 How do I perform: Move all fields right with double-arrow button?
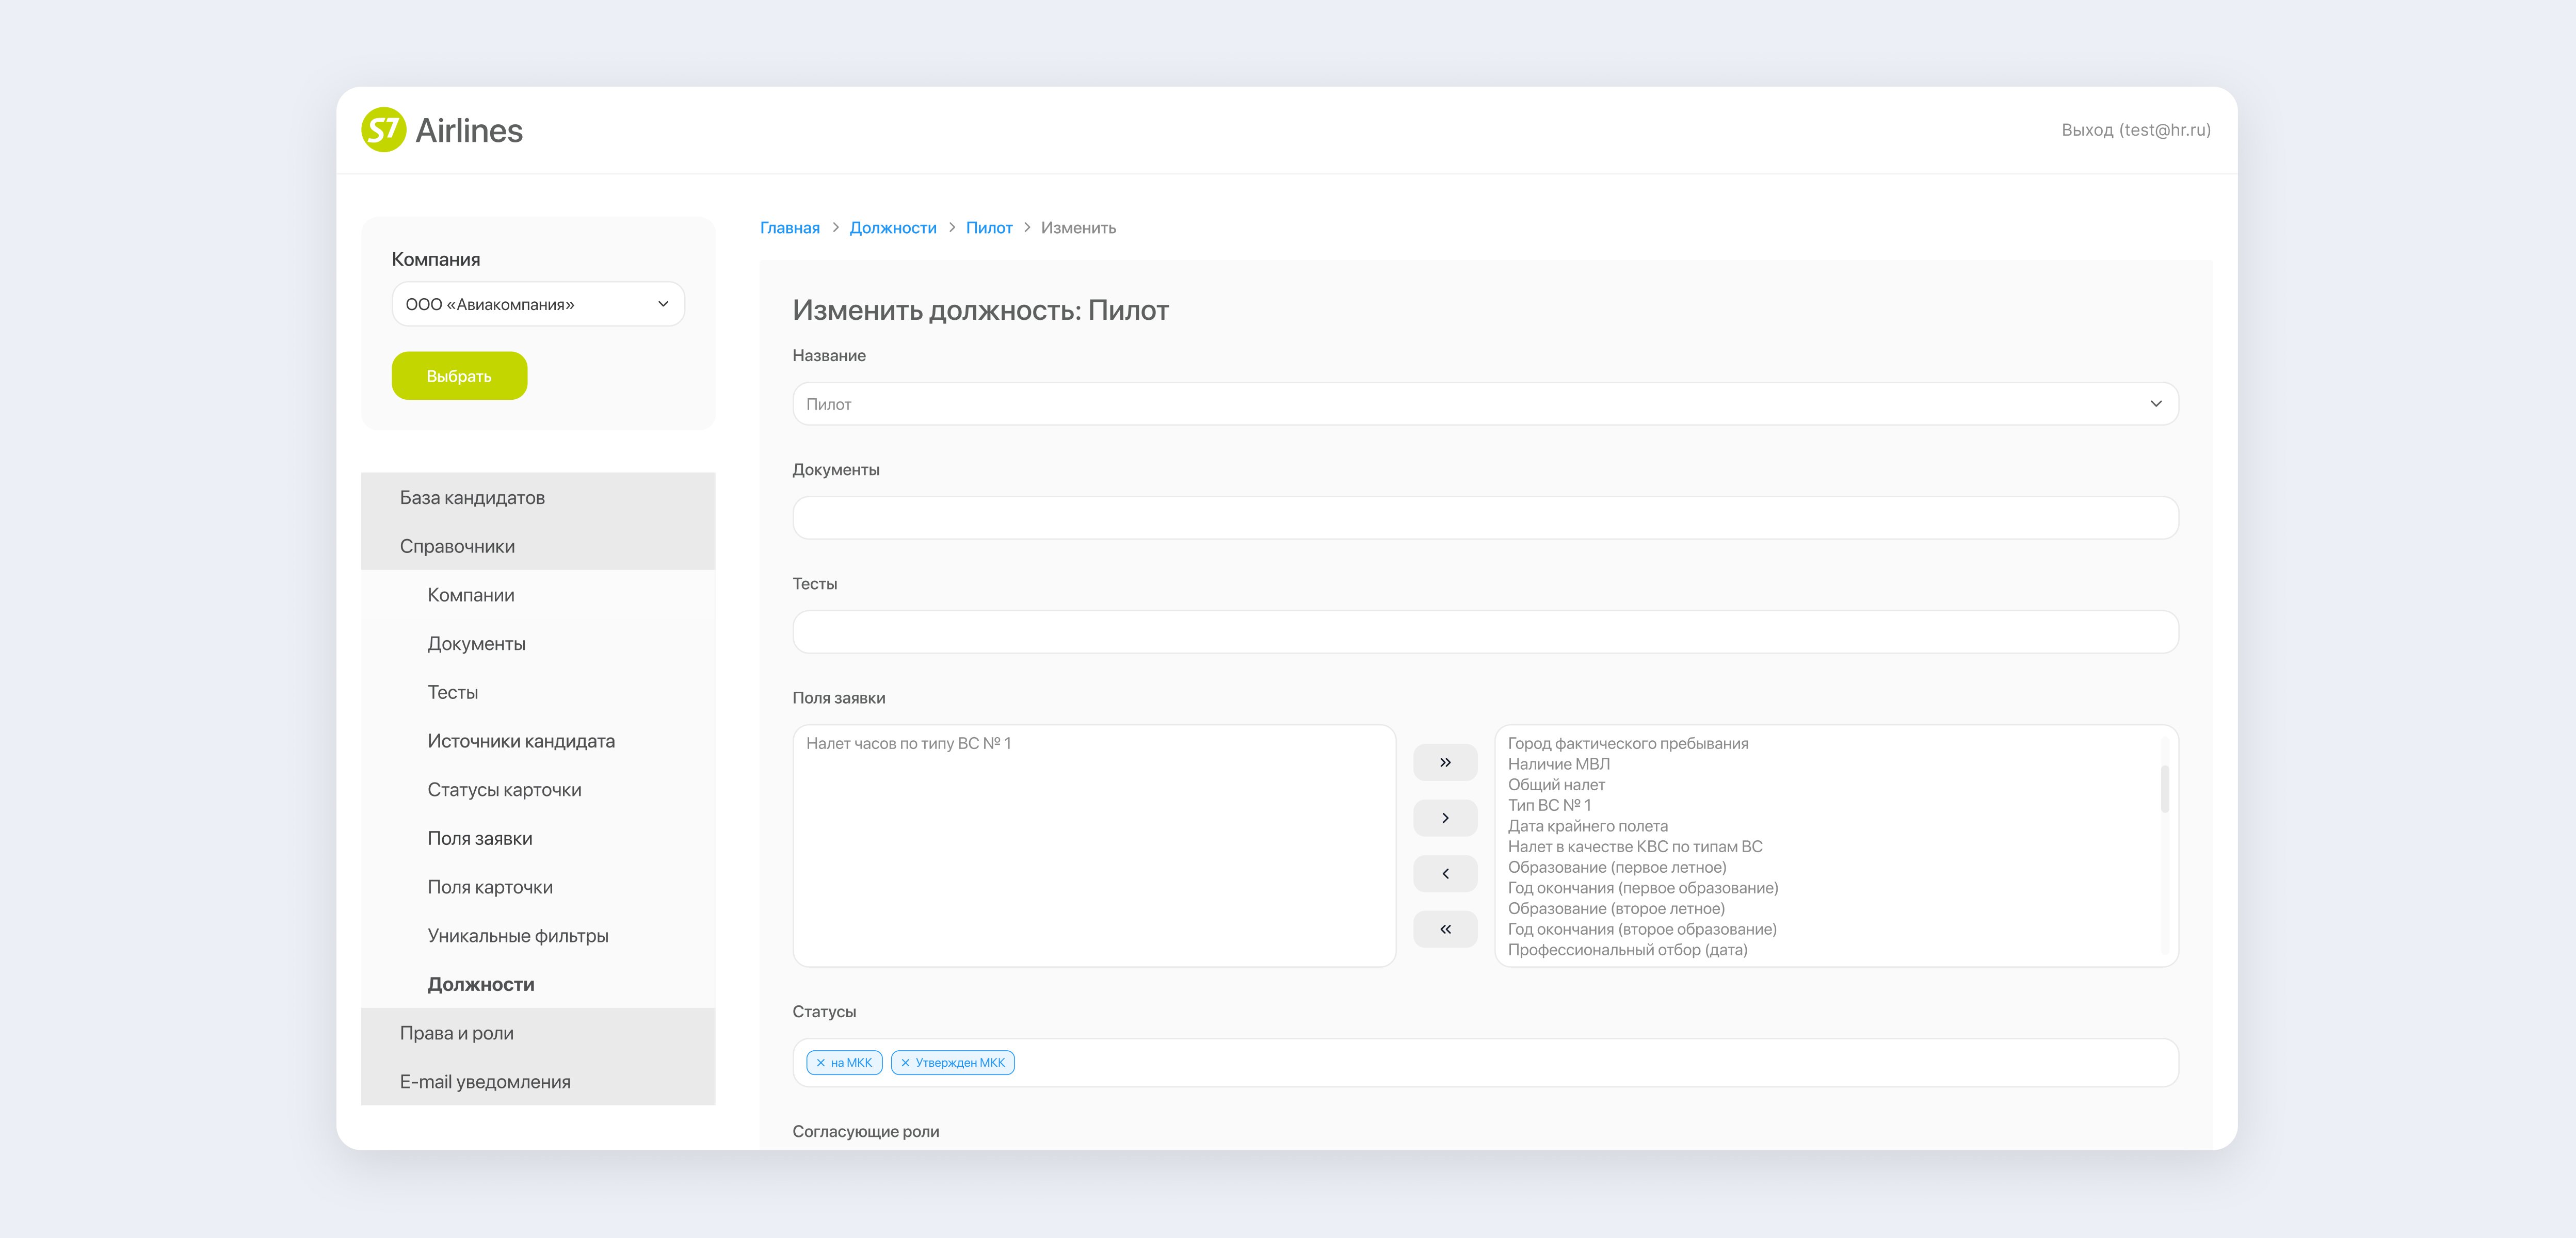tap(1444, 762)
